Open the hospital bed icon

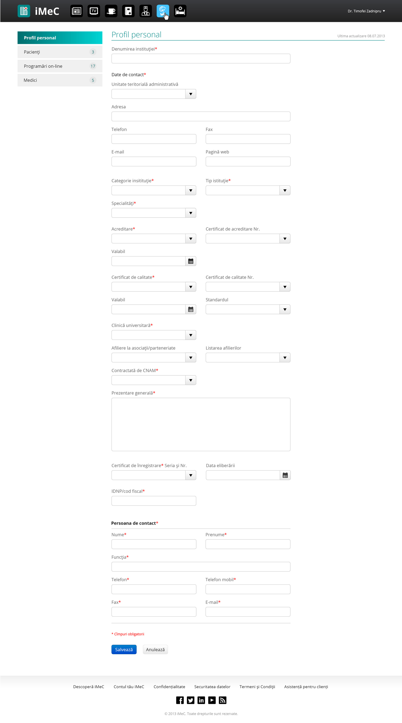click(x=180, y=11)
